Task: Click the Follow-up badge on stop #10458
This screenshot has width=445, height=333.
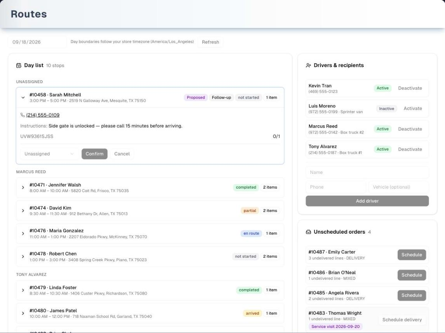Action: (221, 97)
